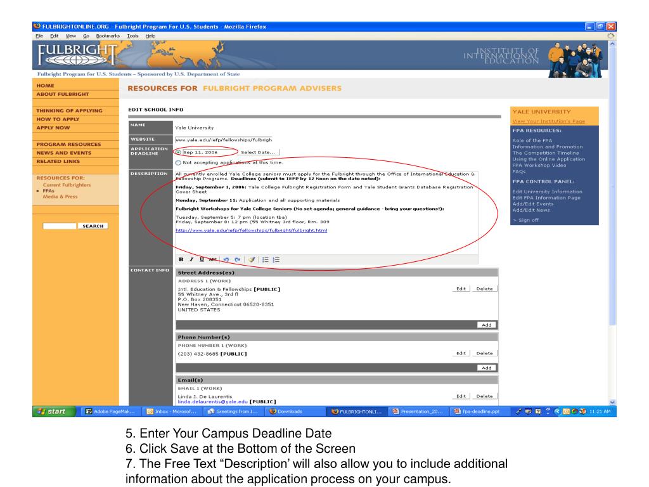Apply underline formatting in description editor
This screenshot has height=487, width=649.
[x=202, y=259]
